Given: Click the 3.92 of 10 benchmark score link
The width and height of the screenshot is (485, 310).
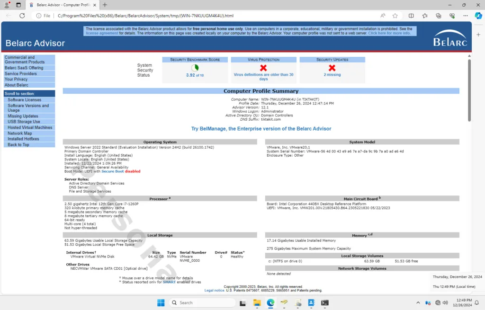Looking at the screenshot, I should (195, 75).
